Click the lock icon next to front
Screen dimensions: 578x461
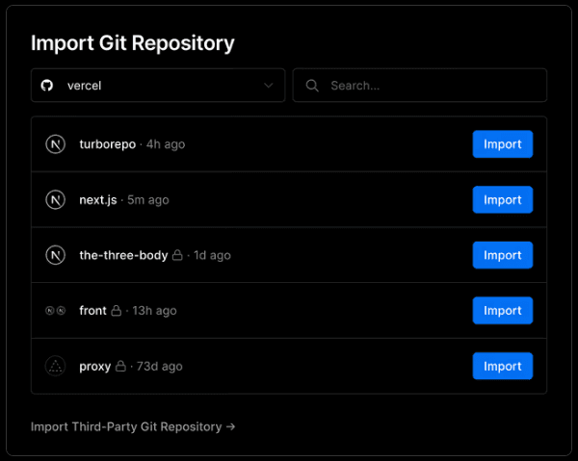(x=117, y=311)
